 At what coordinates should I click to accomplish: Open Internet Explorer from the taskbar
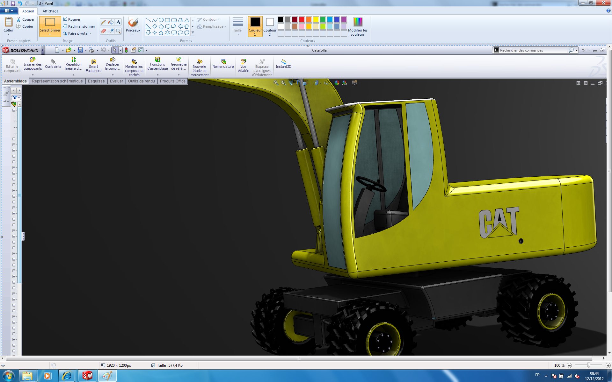tap(67, 376)
